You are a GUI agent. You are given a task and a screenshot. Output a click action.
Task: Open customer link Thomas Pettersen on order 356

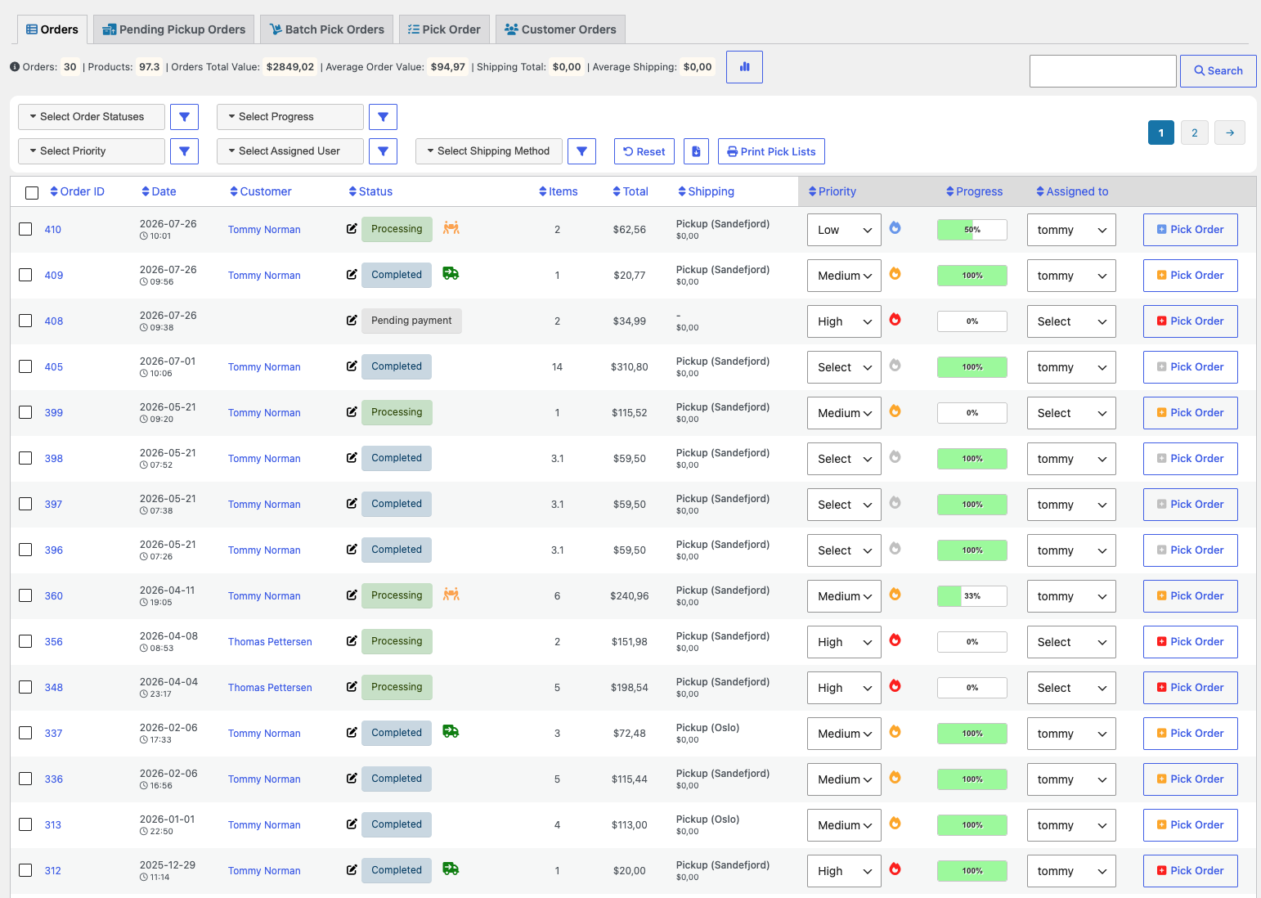(x=270, y=642)
